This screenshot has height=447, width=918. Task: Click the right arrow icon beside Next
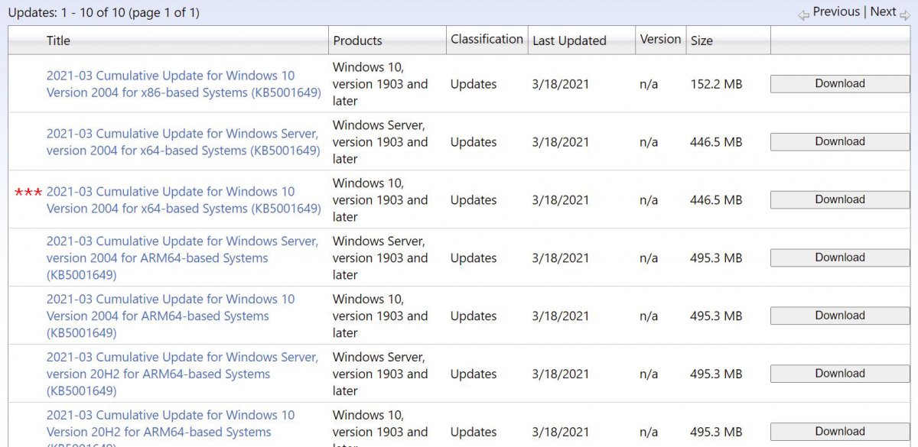pyautogui.click(x=905, y=15)
